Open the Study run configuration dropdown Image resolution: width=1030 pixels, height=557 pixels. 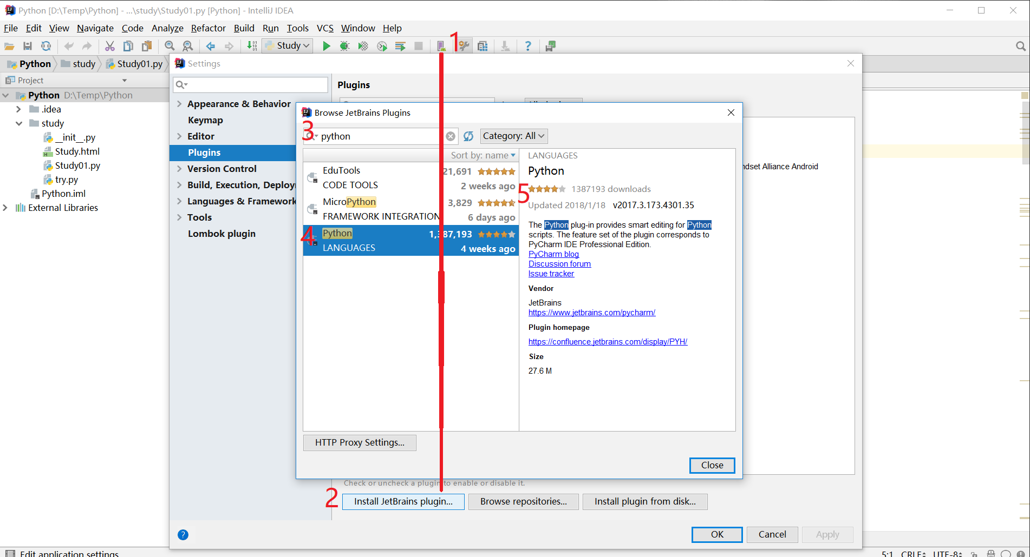pos(288,46)
